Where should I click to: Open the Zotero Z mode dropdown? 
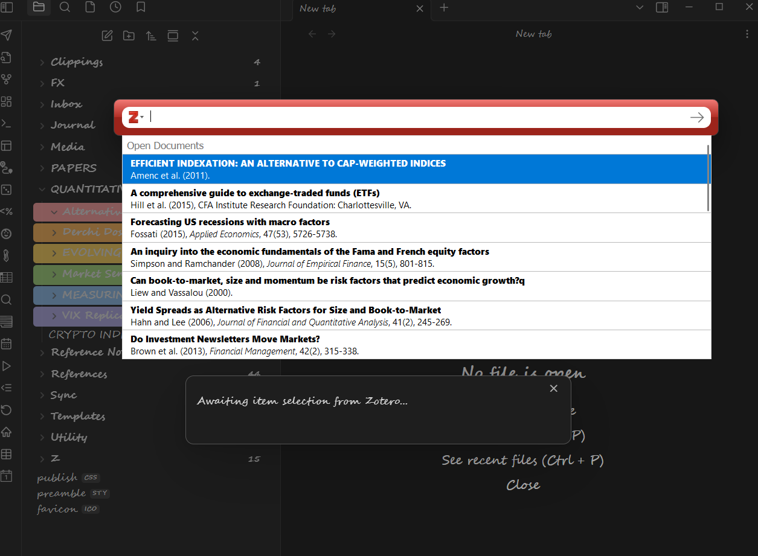pyautogui.click(x=136, y=117)
